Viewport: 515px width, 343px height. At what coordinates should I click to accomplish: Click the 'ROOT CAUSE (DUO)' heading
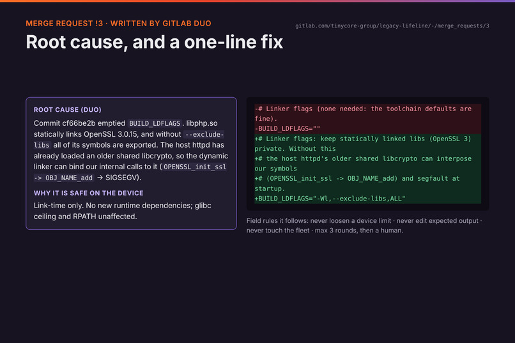point(67,110)
